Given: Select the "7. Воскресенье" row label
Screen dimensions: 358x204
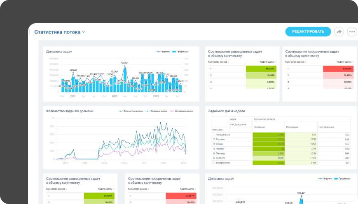Looking at the screenshot, I should click(x=222, y=163).
